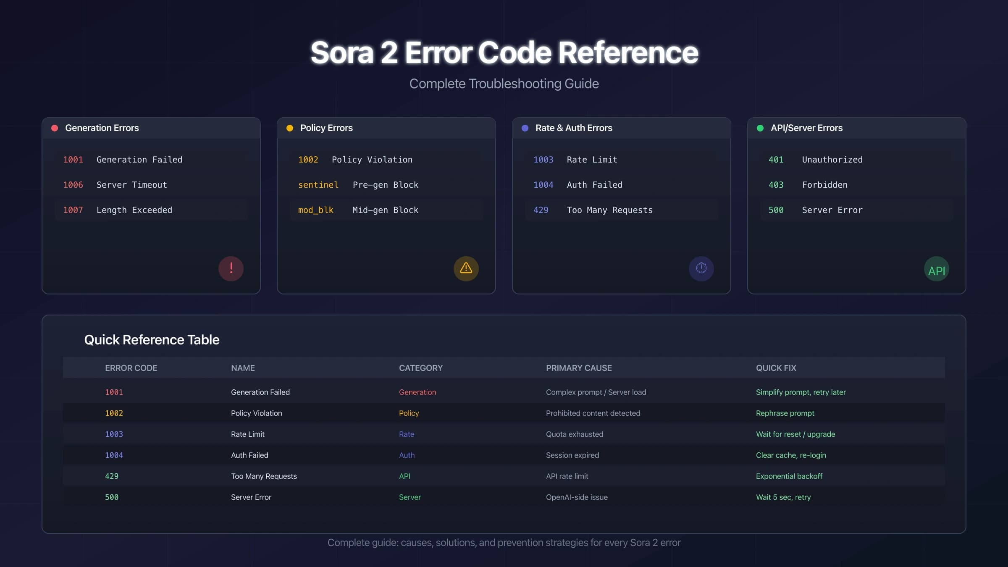Click the yellow warning triangle icon
The height and width of the screenshot is (567, 1008).
pos(466,269)
